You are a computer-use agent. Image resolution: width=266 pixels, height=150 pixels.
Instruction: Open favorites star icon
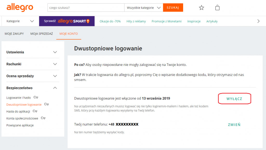201,8
